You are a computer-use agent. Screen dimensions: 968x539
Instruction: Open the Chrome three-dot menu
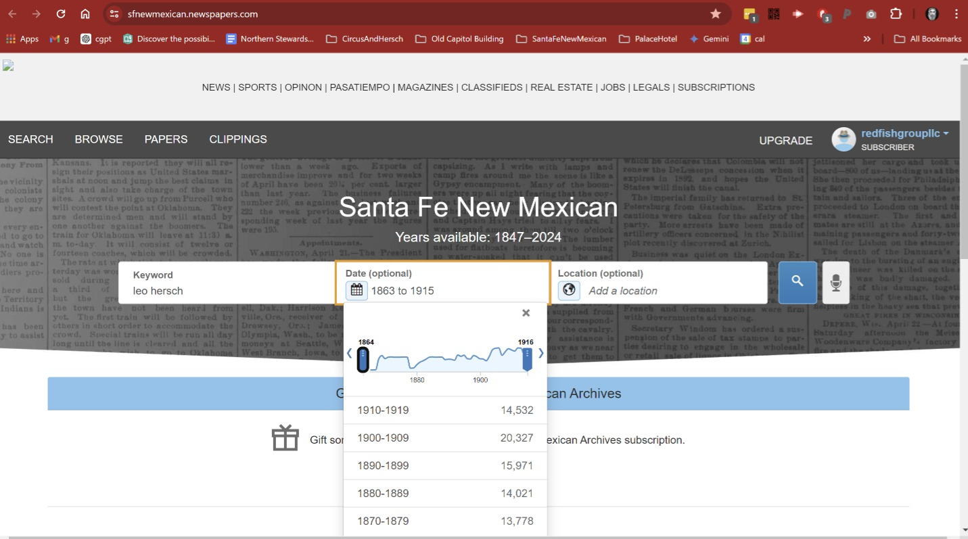[957, 14]
